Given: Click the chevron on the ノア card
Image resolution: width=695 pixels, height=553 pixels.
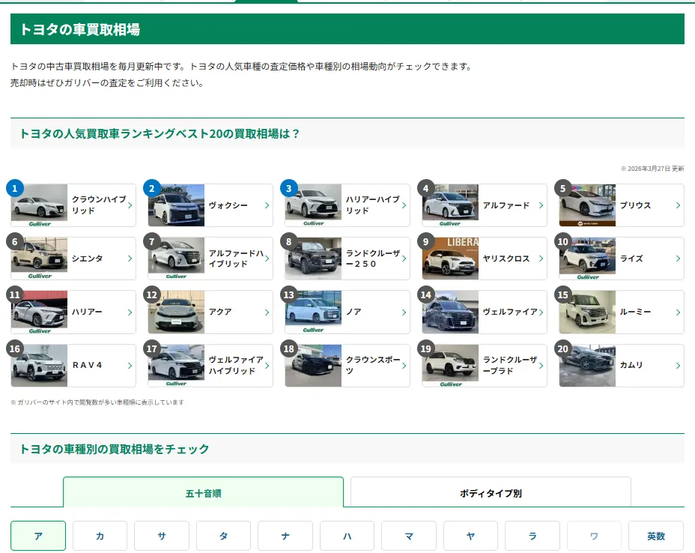Looking at the screenshot, I should 404,312.
